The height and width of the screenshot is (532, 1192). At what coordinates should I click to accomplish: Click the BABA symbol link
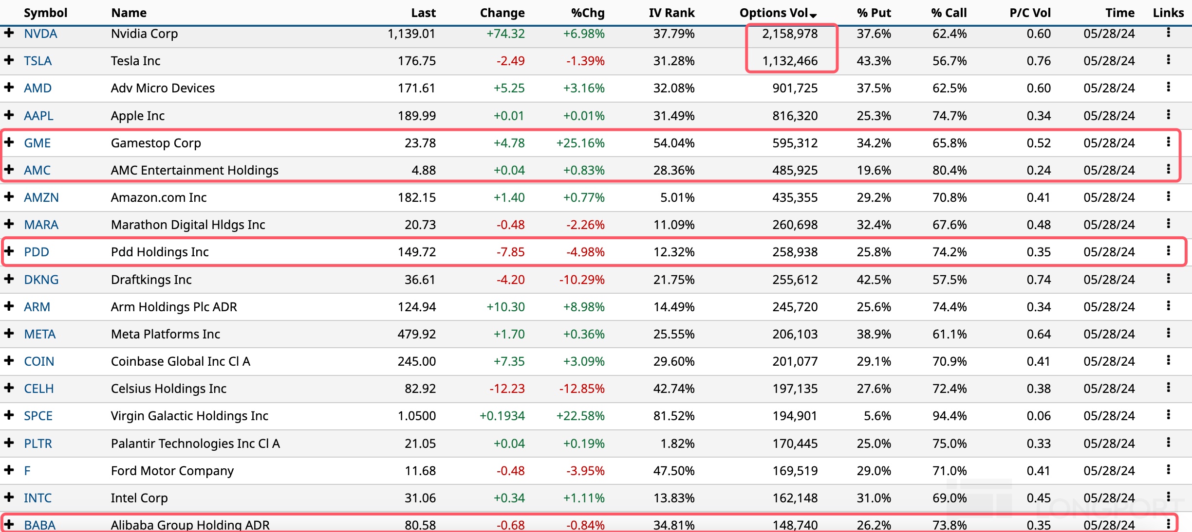40,525
